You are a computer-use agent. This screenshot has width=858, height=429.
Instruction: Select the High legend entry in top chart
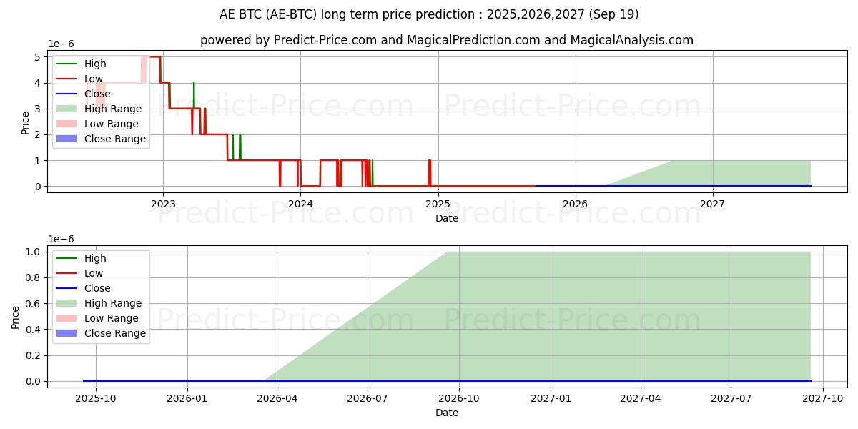tap(94, 64)
